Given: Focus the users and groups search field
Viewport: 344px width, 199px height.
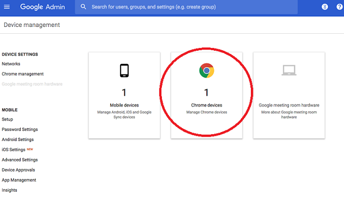Looking at the screenshot, I should pos(186,7).
